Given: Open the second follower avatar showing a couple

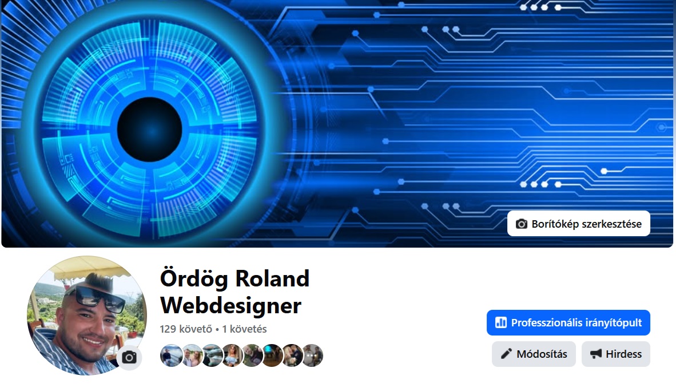Looking at the screenshot, I should (x=191, y=355).
